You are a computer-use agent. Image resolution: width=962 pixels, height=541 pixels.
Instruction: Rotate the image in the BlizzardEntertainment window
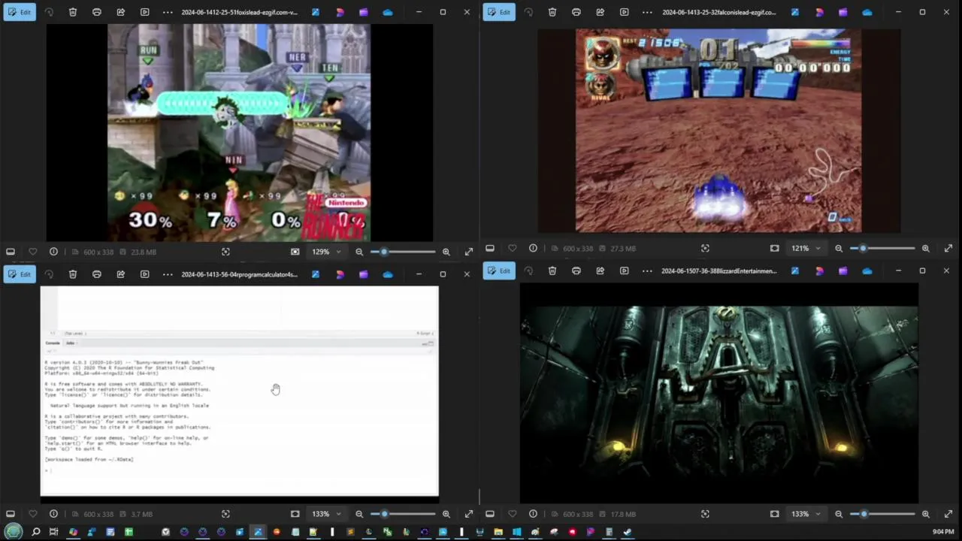coord(528,270)
